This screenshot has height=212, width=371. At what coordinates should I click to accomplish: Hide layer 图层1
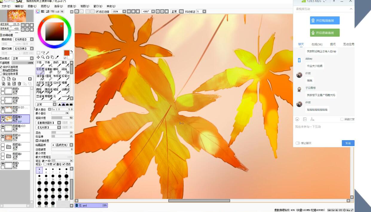point(3,164)
